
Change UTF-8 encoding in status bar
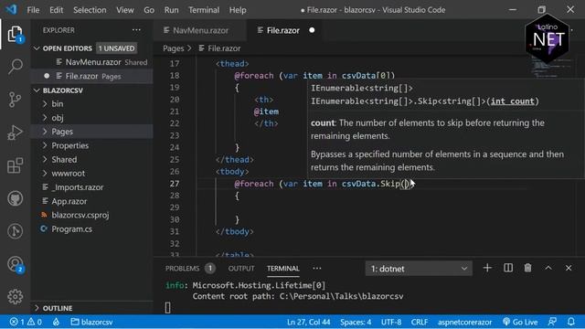(x=391, y=322)
